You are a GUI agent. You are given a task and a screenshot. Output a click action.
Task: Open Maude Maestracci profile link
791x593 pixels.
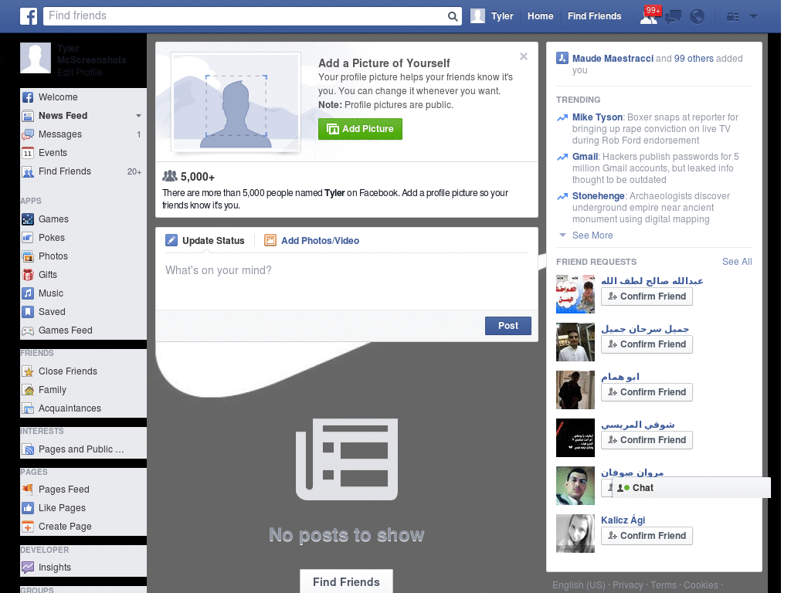[x=613, y=59]
